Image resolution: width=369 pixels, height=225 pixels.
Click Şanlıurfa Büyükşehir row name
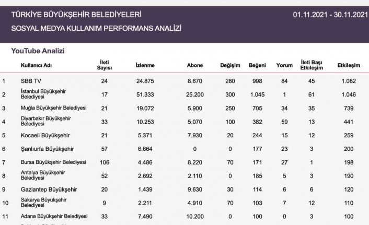click(x=47, y=149)
